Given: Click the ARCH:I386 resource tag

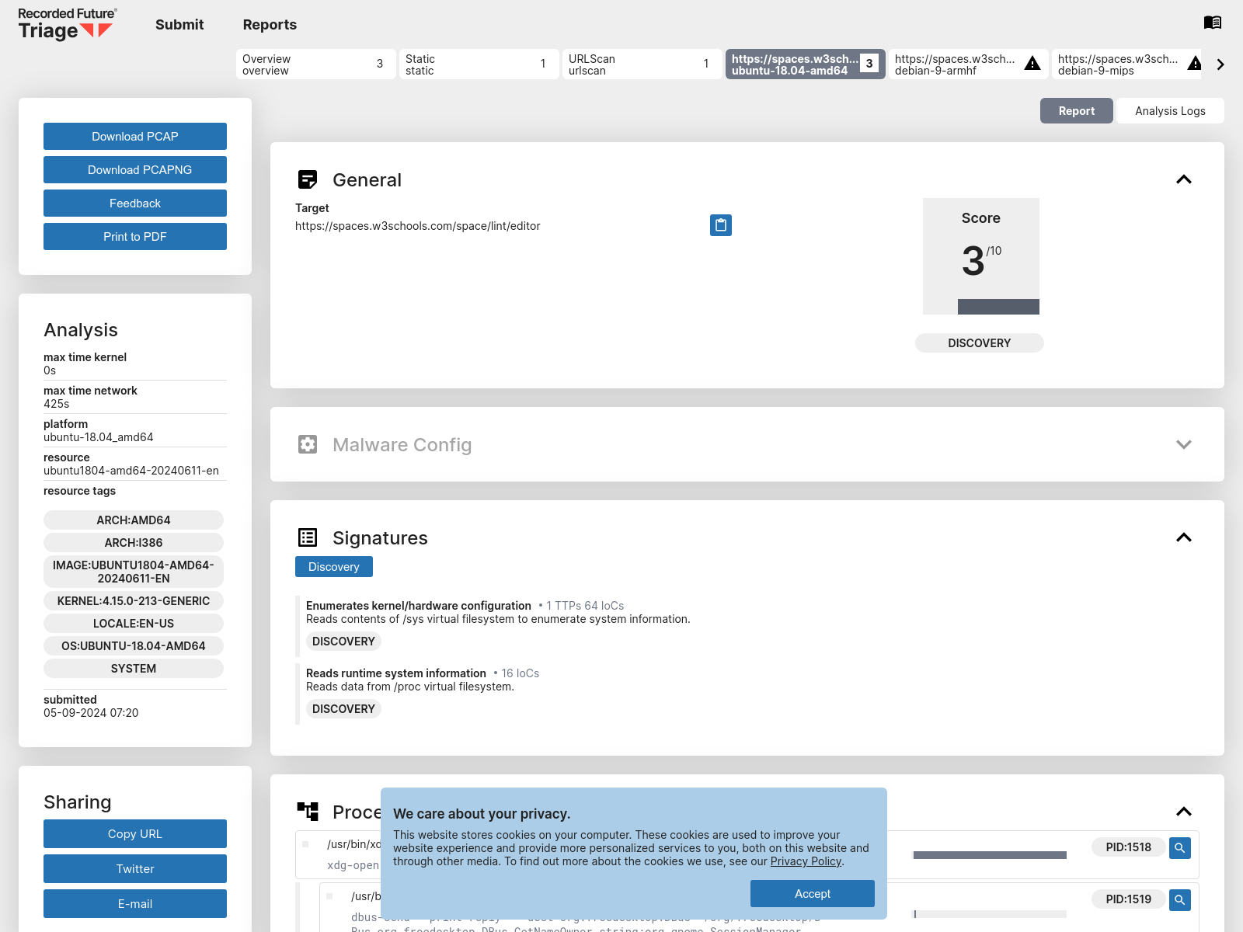Looking at the screenshot, I should tap(134, 542).
